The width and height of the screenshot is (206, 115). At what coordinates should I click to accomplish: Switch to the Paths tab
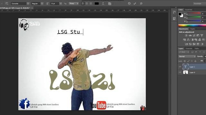(197, 49)
